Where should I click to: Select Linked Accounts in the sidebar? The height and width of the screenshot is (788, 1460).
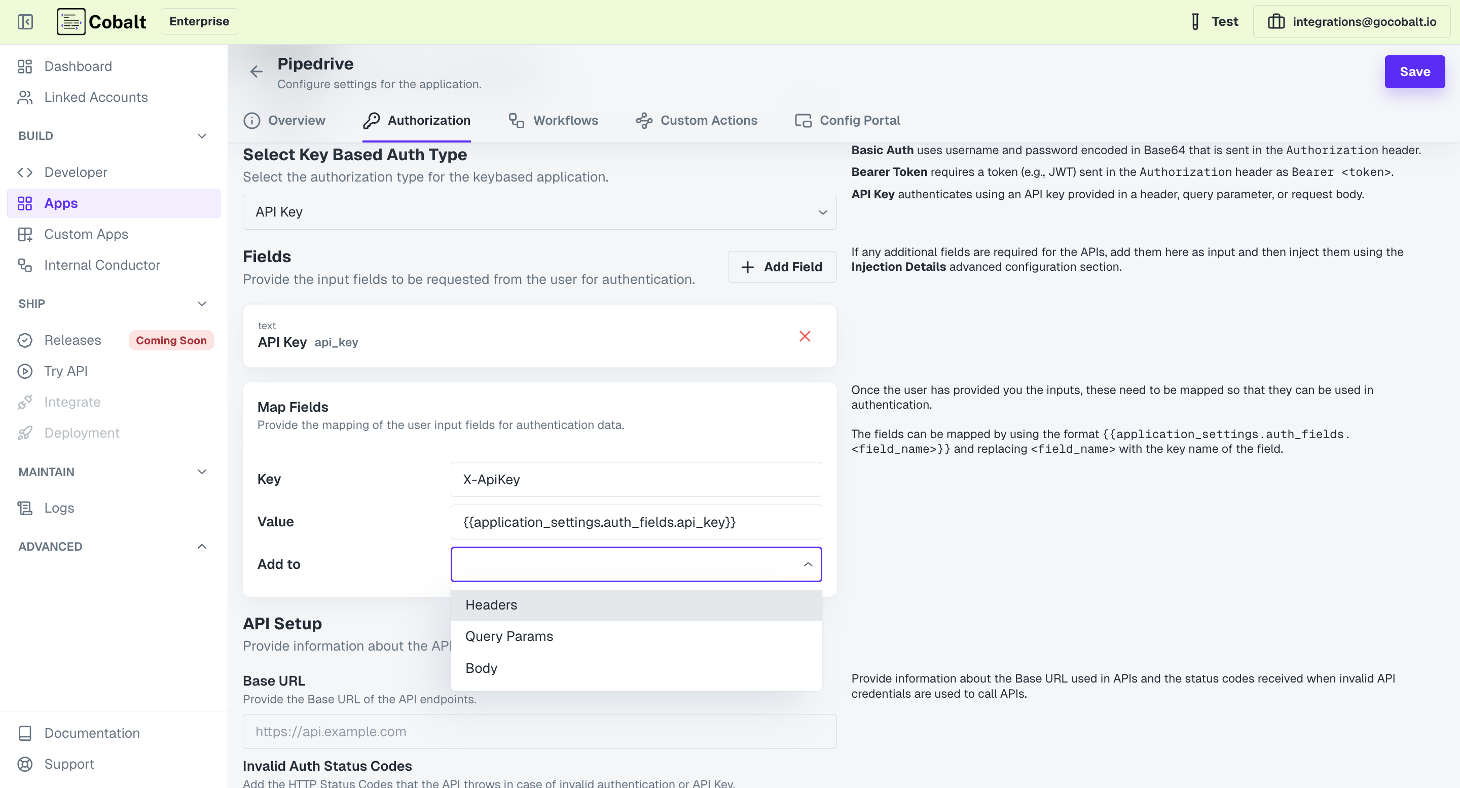(95, 97)
